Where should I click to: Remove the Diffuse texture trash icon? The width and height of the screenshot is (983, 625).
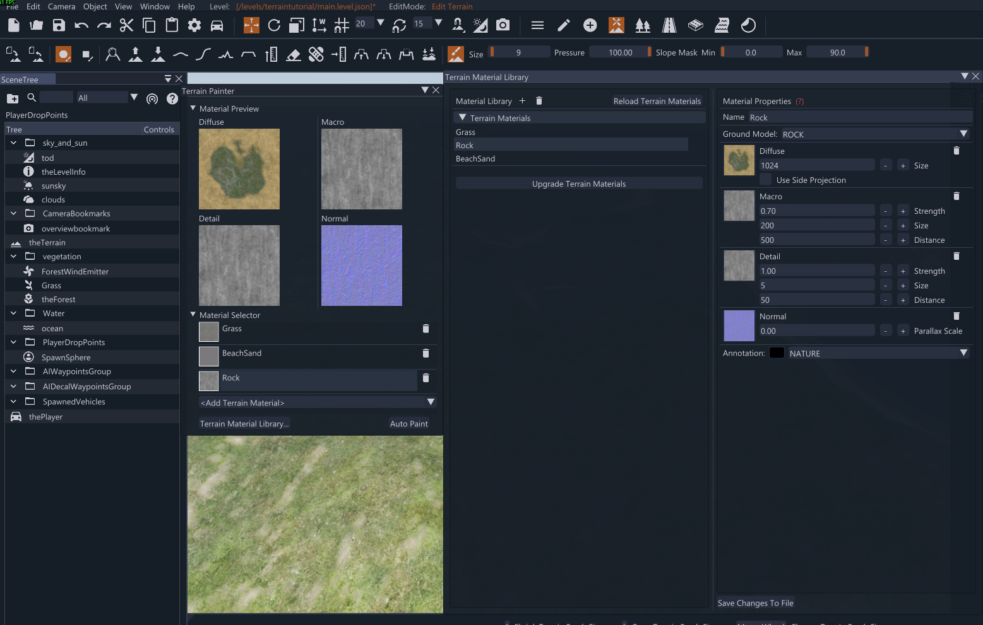coord(956,151)
